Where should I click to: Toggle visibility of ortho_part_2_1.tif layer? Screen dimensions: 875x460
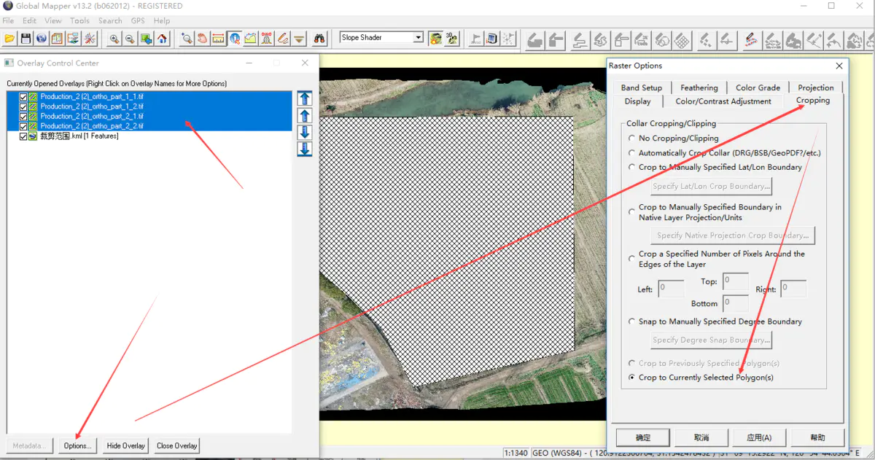click(x=23, y=116)
